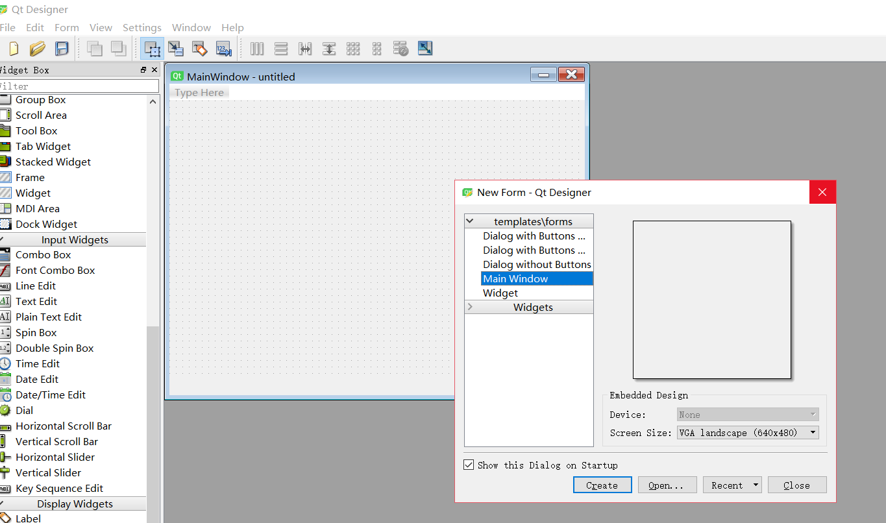The image size is (886, 523).
Task: Select the Edit Buddies mode icon
Action: (x=200, y=49)
